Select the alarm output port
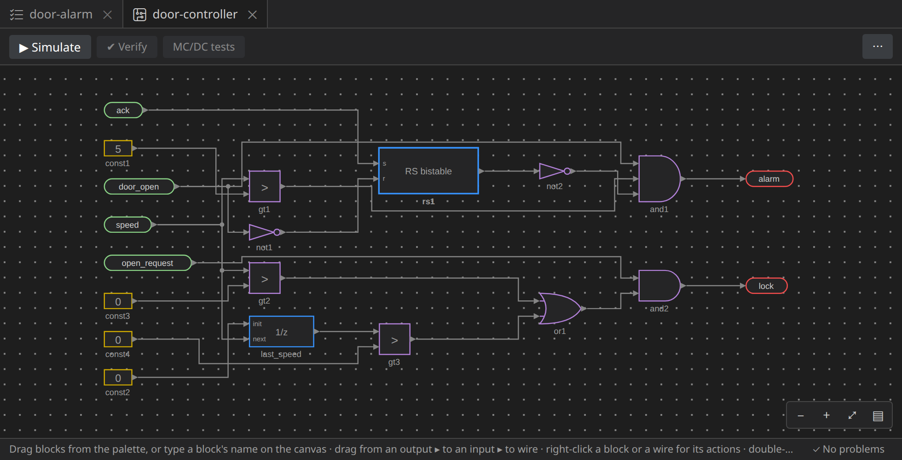The width and height of the screenshot is (902, 460). [x=769, y=178]
